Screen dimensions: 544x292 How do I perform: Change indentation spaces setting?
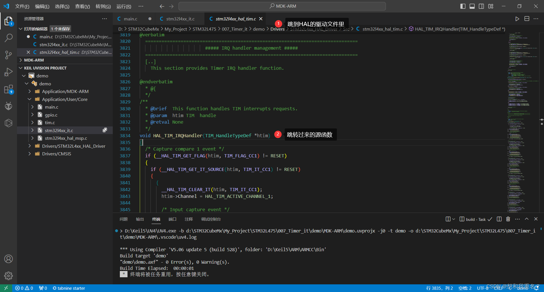pyautogui.click(x=465, y=288)
